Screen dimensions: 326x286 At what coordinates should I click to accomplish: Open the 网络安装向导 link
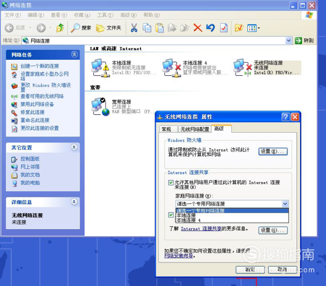click(179, 256)
